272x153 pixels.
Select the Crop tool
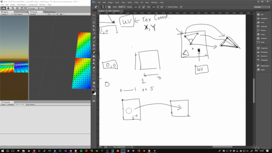pos(94,30)
